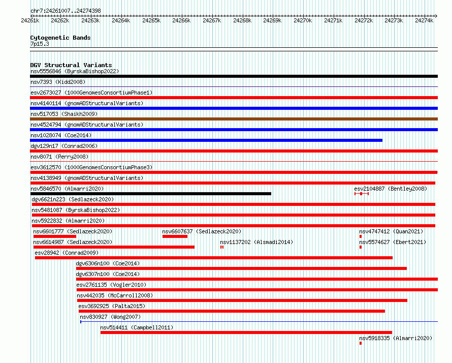The height and width of the screenshot is (363, 452).
Task: Open dgv129n17 (Conrad2006) variant label
Action: tap(64, 146)
